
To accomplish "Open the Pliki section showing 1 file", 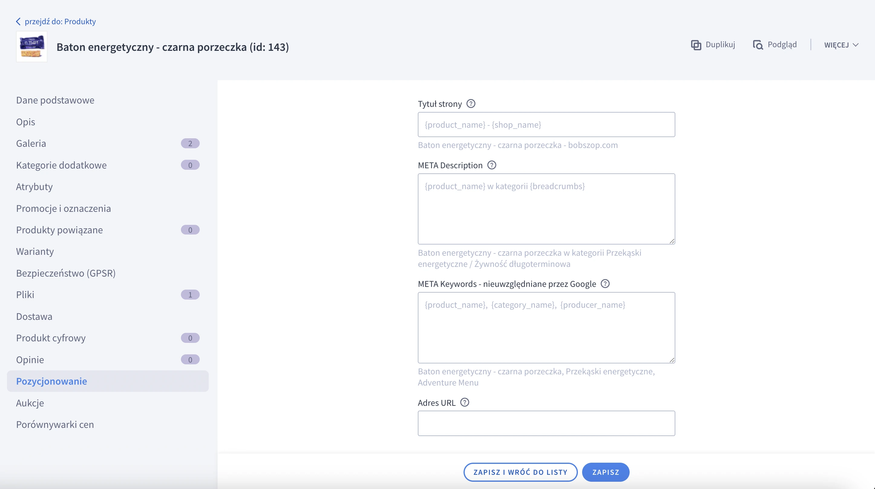I will pos(25,294).
